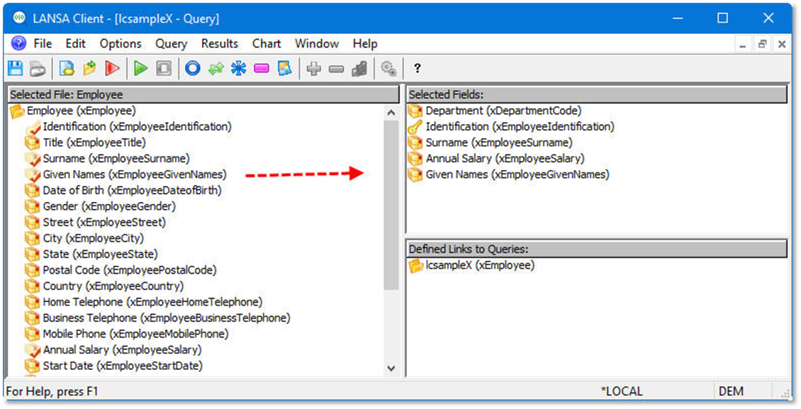Run the query with the green play icon
Image resolution: width=801 pixels, height=409 pixels.
click(x=140, y=69)
